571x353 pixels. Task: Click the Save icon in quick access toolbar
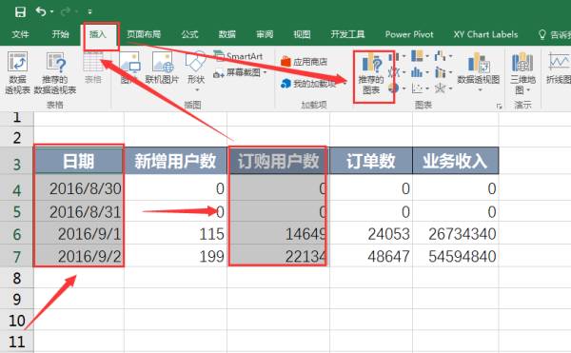point(20,12)
